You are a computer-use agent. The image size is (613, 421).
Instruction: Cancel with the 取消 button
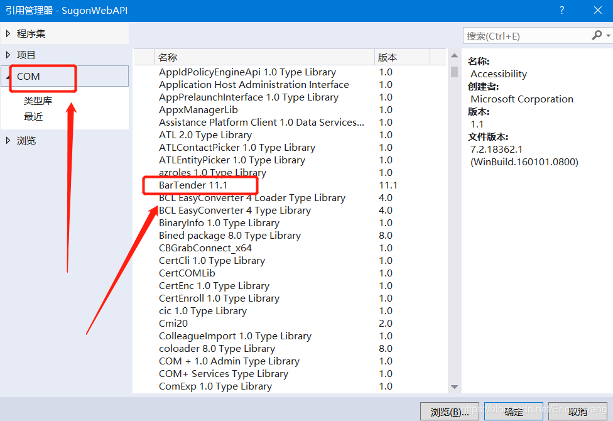click(x=577, y=411)
